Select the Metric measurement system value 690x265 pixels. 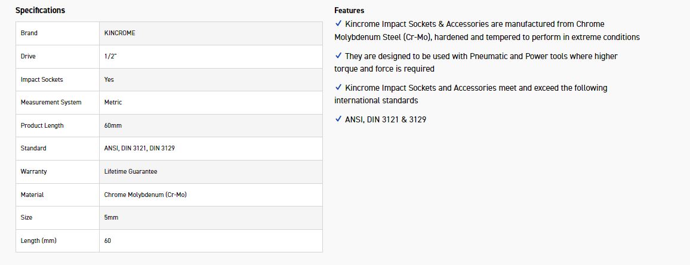tap(113, 103)
